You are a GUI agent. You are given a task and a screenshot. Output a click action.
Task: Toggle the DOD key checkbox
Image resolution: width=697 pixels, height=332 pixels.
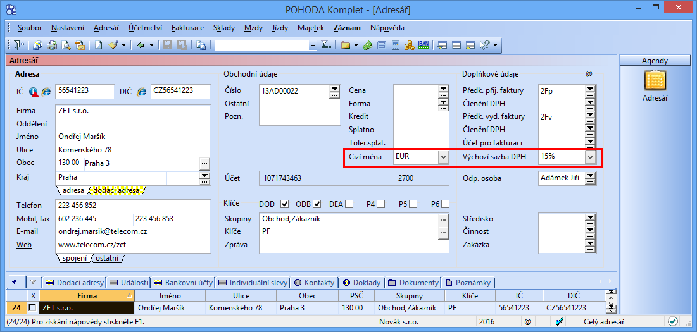click(285, 204)
